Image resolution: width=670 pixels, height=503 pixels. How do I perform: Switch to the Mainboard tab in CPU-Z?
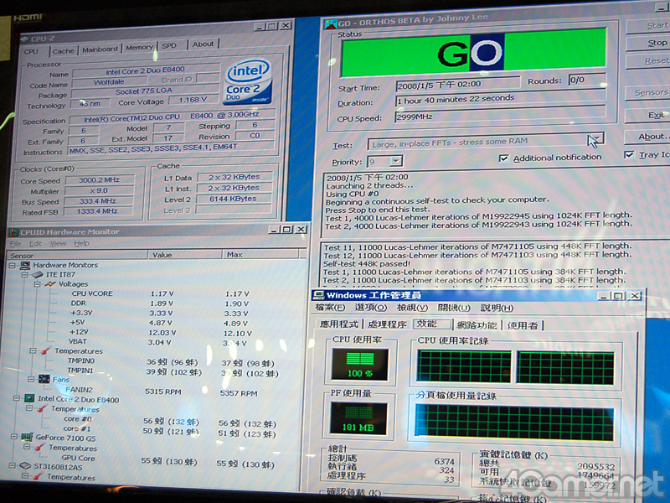tap(100, 49)
